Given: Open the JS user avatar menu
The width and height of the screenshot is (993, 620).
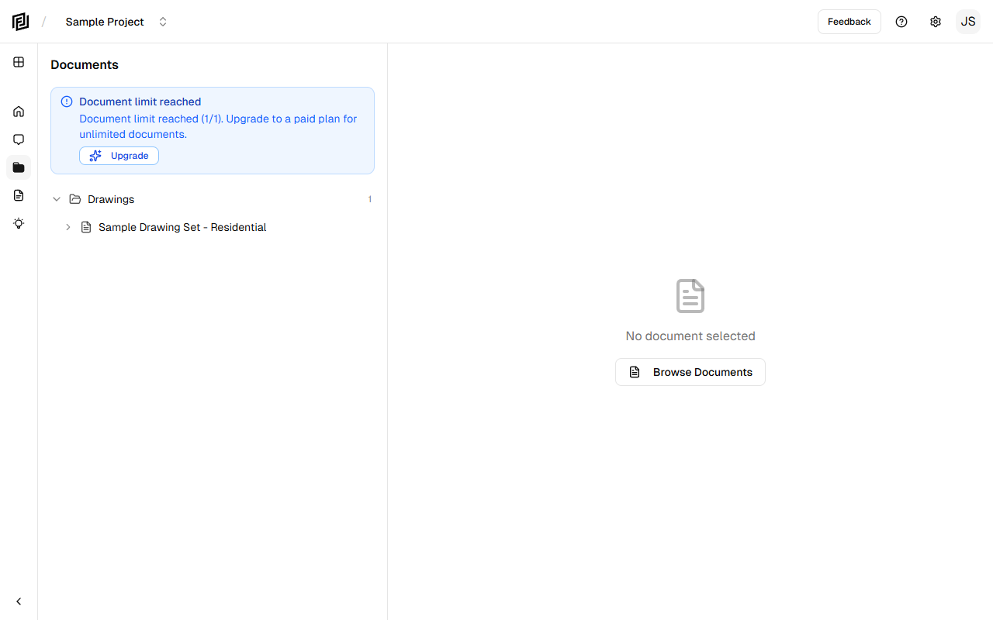Looking at the screenshot, I should [x=968, y=22].
